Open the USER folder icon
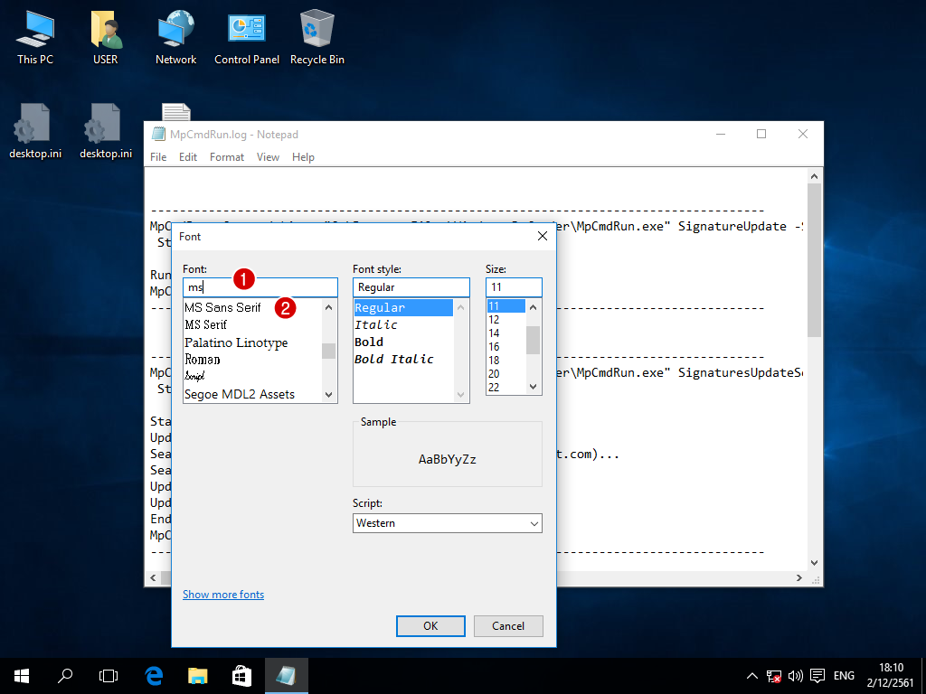 [x=106, y=38]
